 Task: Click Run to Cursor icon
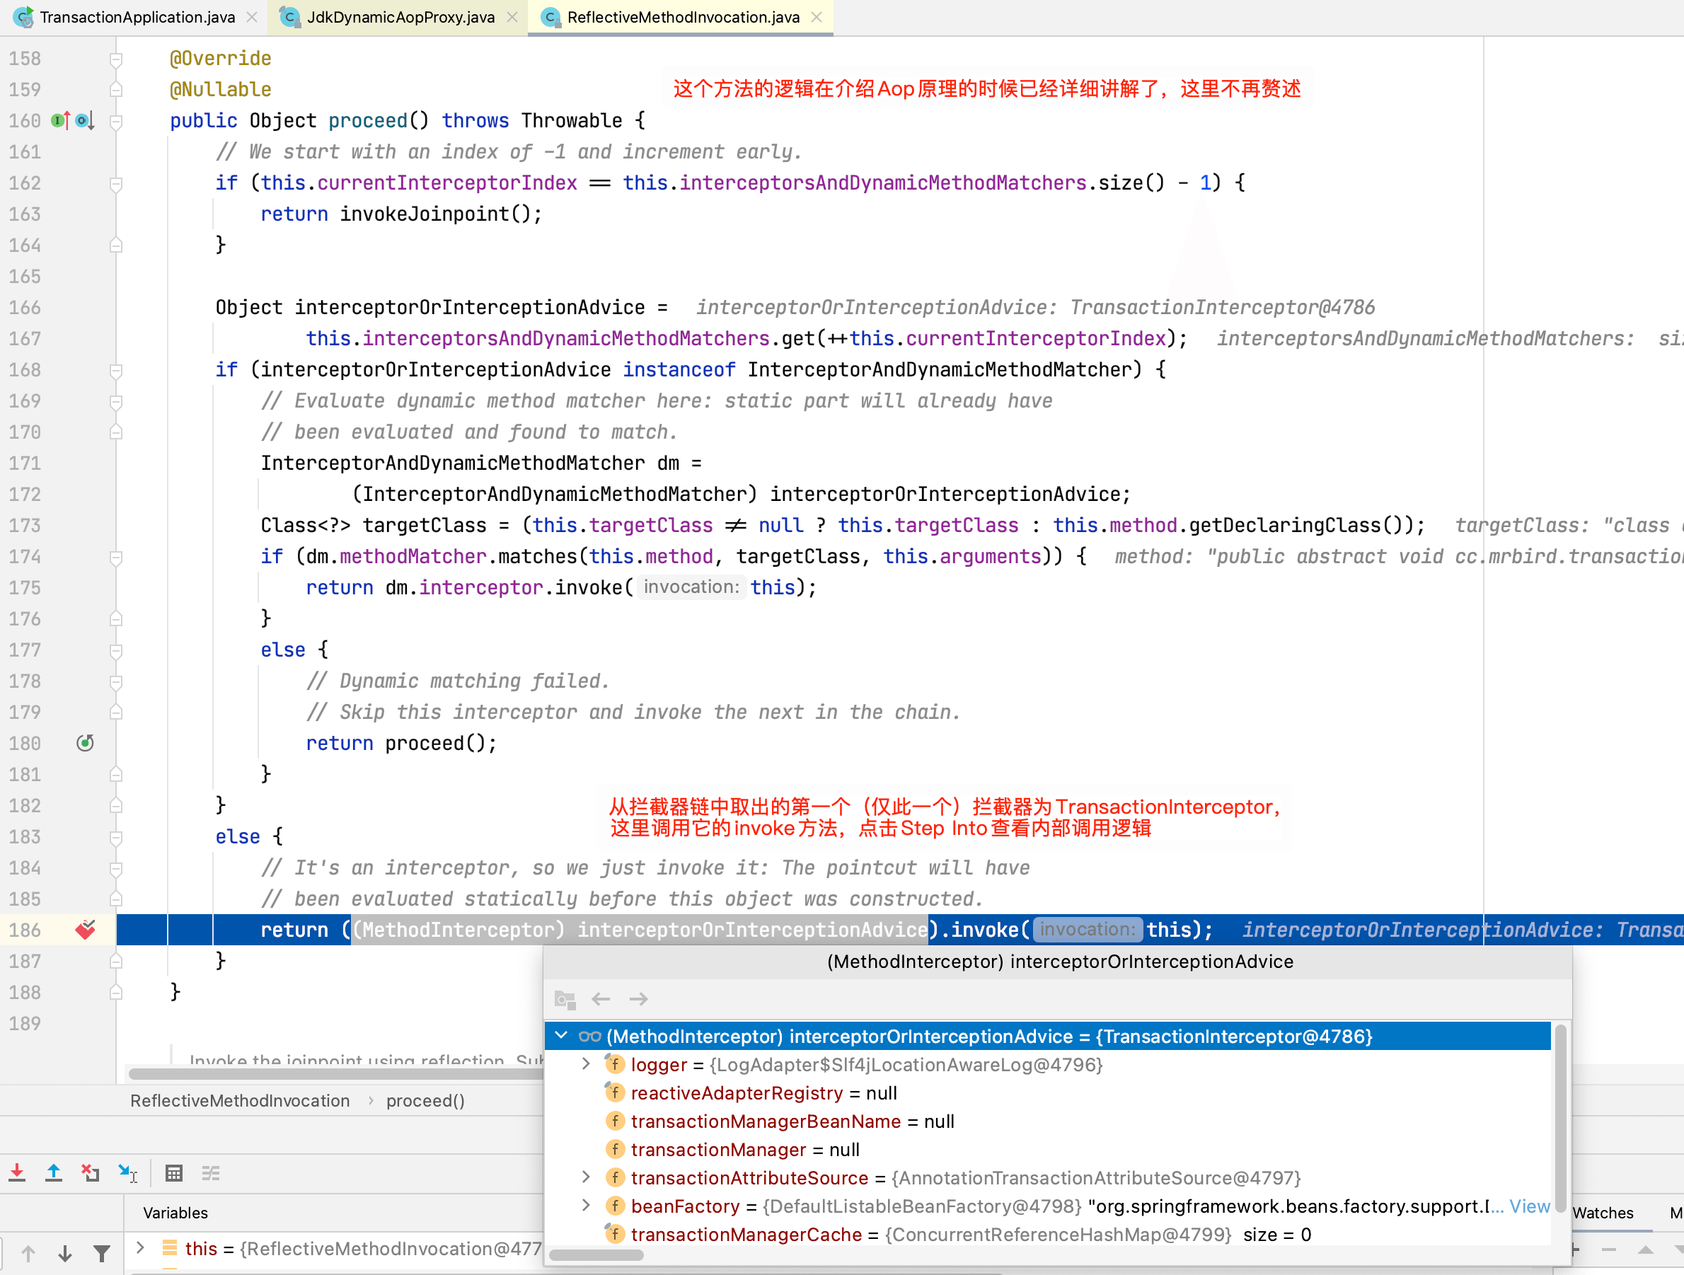coord(128,1173)
